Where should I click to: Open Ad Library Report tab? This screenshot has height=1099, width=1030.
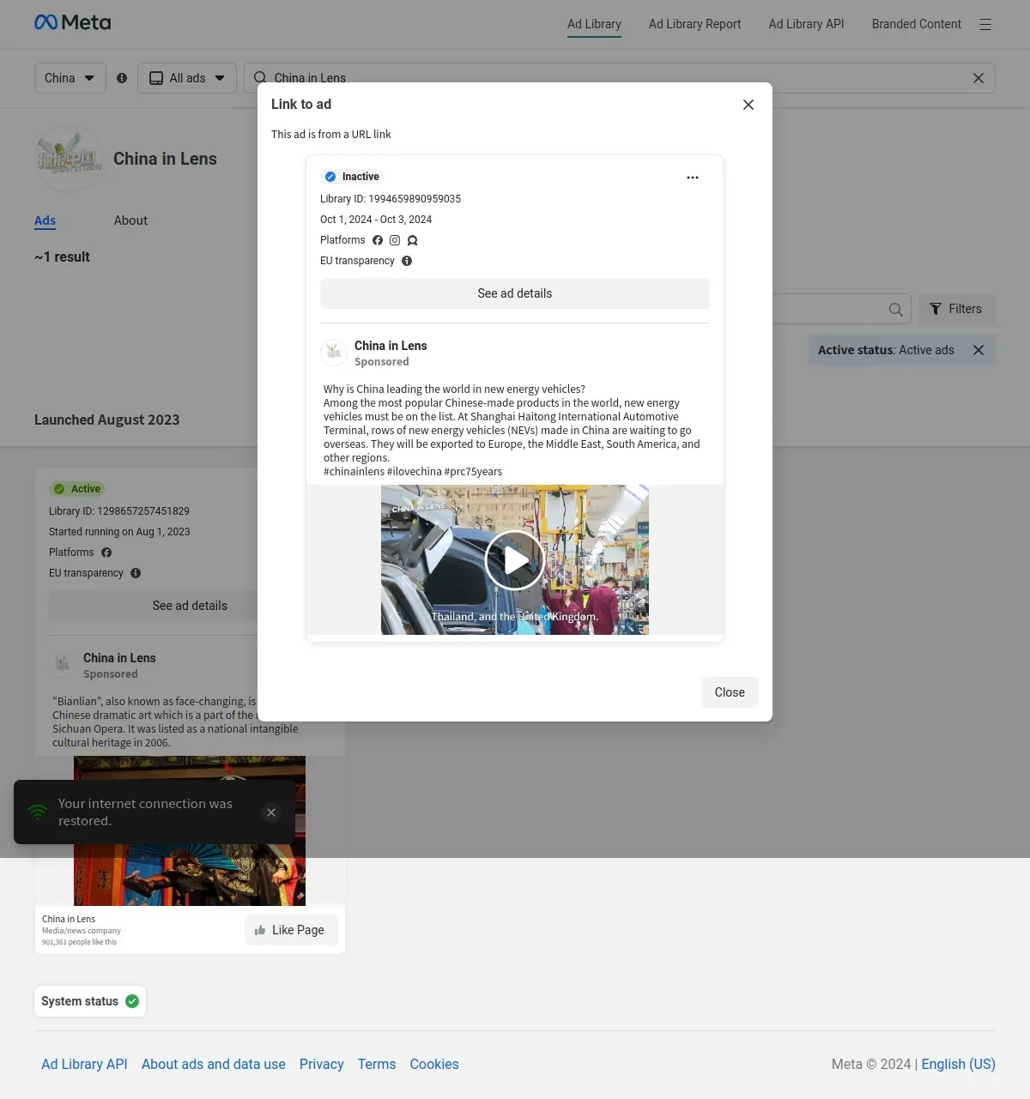pos(694,24)
